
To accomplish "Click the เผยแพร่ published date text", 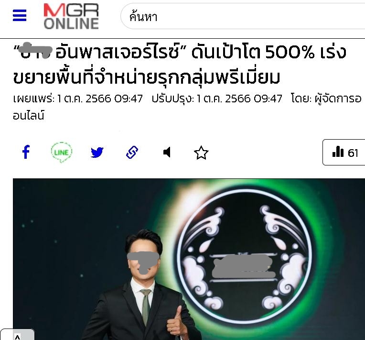I will tap(78, 99).
